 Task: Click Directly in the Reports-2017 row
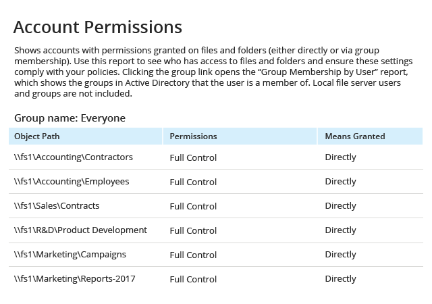click(x=340, y=278)
